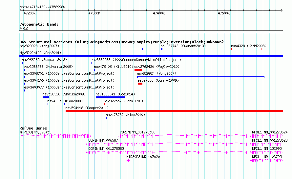Open the dgv5202n100 (Coe2014) label
The height and width of the screenshot is (179, 292).
40,53
